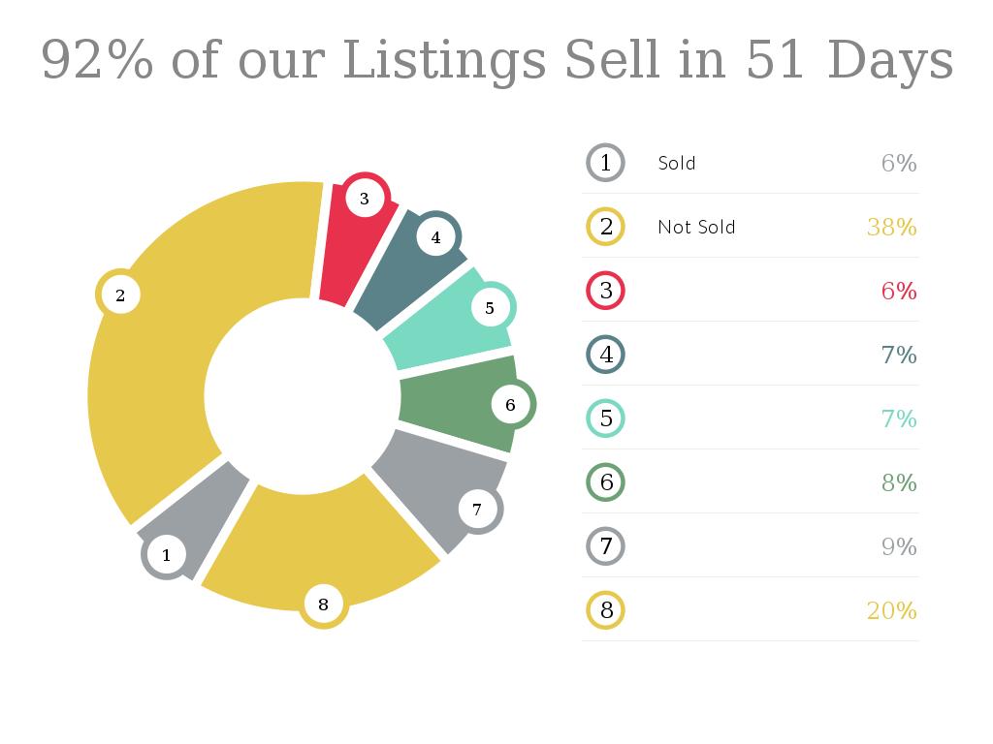Click the 38% value in the legend
Screen dimensions: 993x744
891,227
